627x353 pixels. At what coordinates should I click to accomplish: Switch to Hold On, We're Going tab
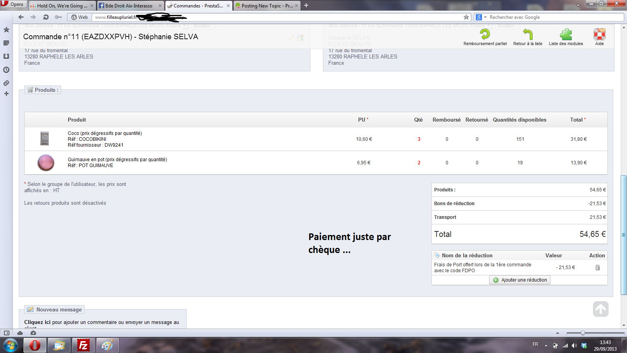[63, 5]
